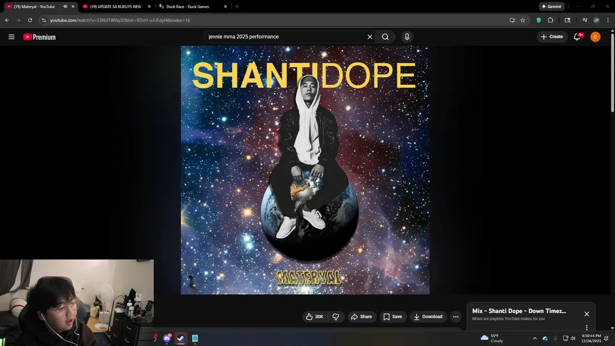
Task: Open the JP Chrome profile menu
Action: tap(596, 20)
